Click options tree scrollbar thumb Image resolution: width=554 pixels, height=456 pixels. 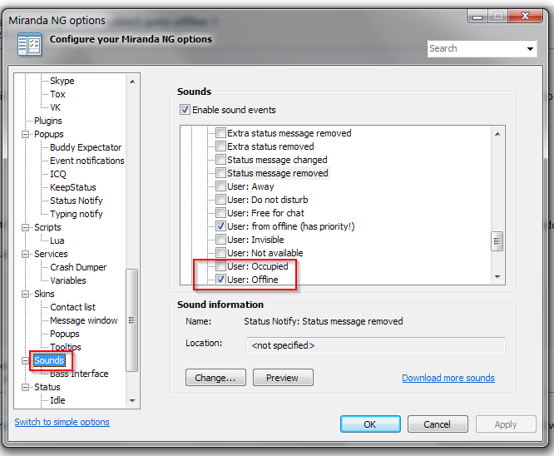coord(131,320)
